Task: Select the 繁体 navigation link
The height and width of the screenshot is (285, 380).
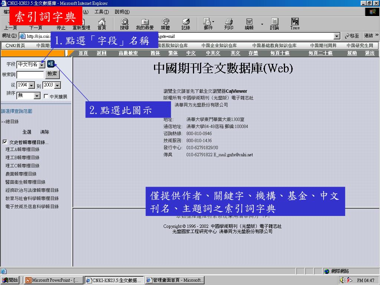Action: pos(173,53)
